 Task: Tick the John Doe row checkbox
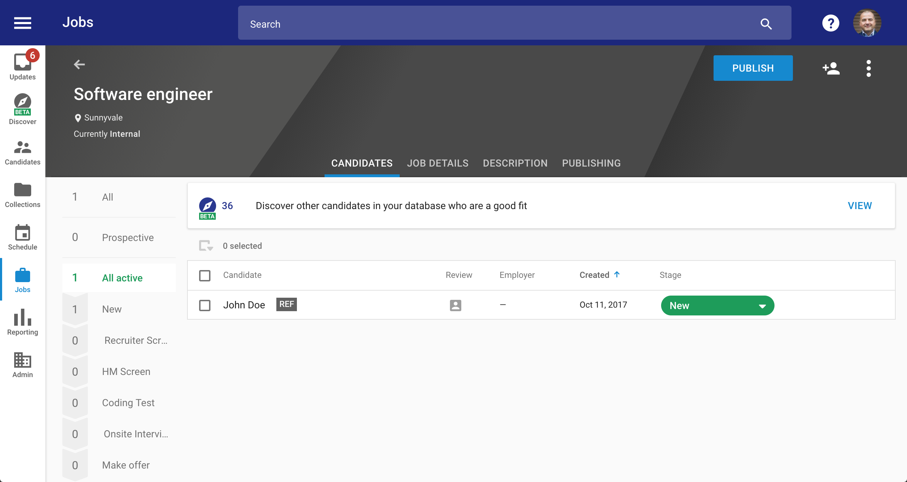coord(205,305)
